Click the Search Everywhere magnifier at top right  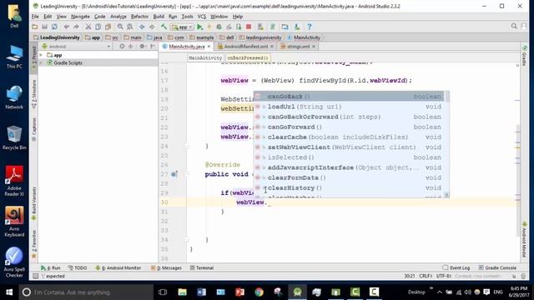[514, 26]
